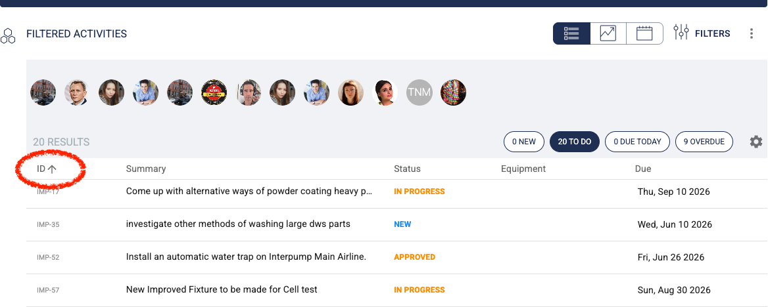Sort by the Status column header

(x=407, y=169)
